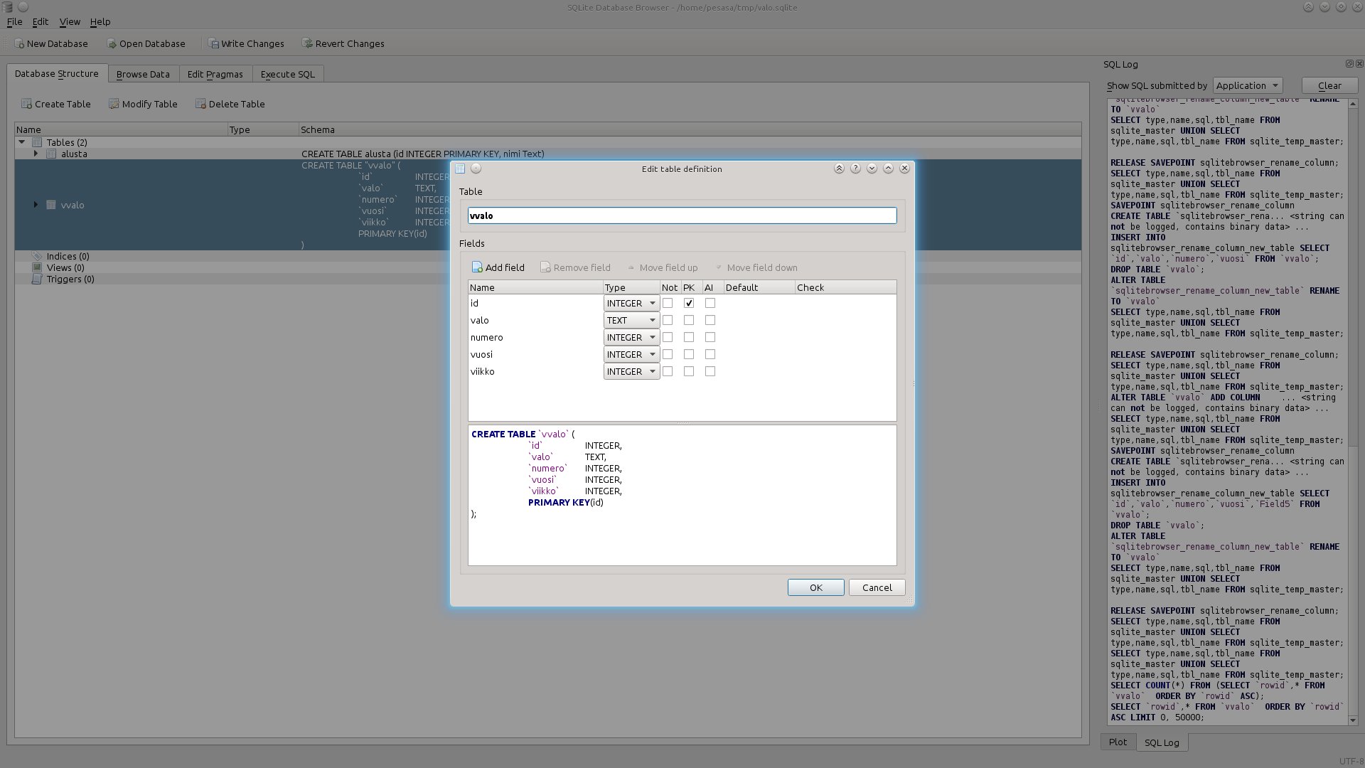Viewport: 1365px width, 768px height.
Task: Click the Write Changes toolbar icon
Action: click(213, 43)
